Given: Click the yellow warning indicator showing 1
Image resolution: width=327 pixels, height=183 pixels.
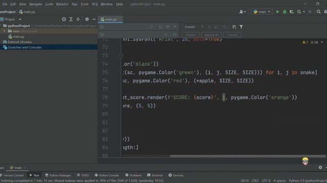Looking at the screenshot, I should 305,42.
